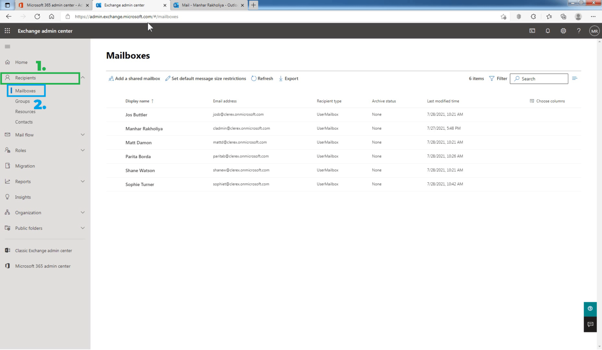The image size is (602, 350).
Task: Open Cloud Shell icon in header
Action: tap(532, 31)
